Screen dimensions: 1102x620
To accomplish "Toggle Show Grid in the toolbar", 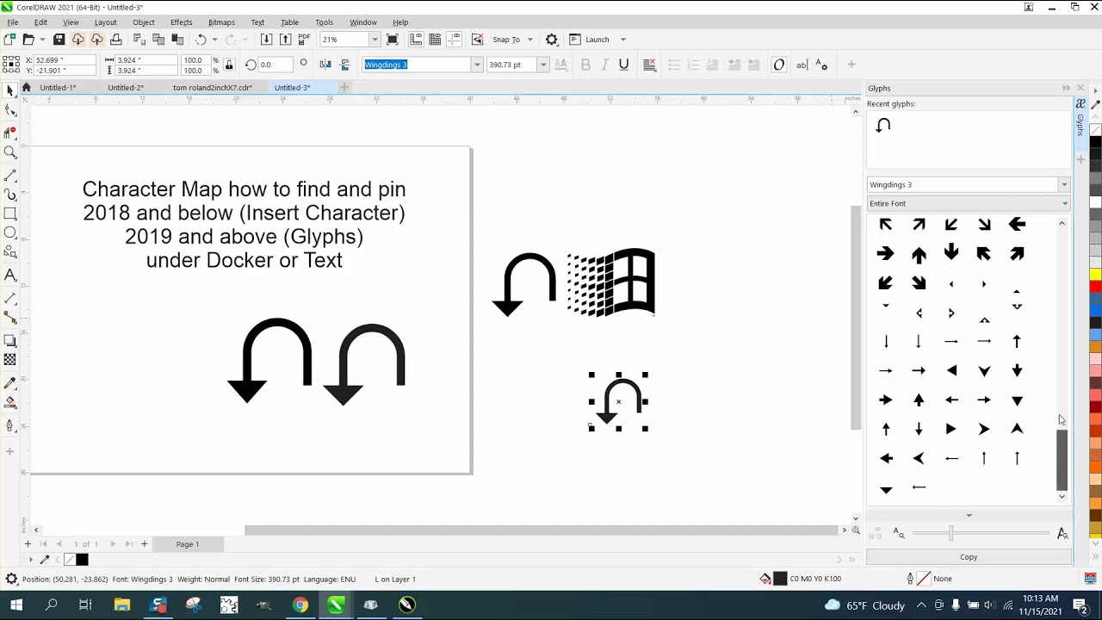I will tap(435, 40).
